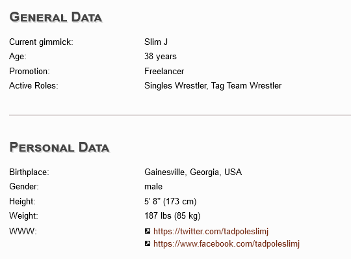Click the Singles Wrestler, Tag Team Wrestler text
The height and width of the screenshot is (259, 351).
213,86
